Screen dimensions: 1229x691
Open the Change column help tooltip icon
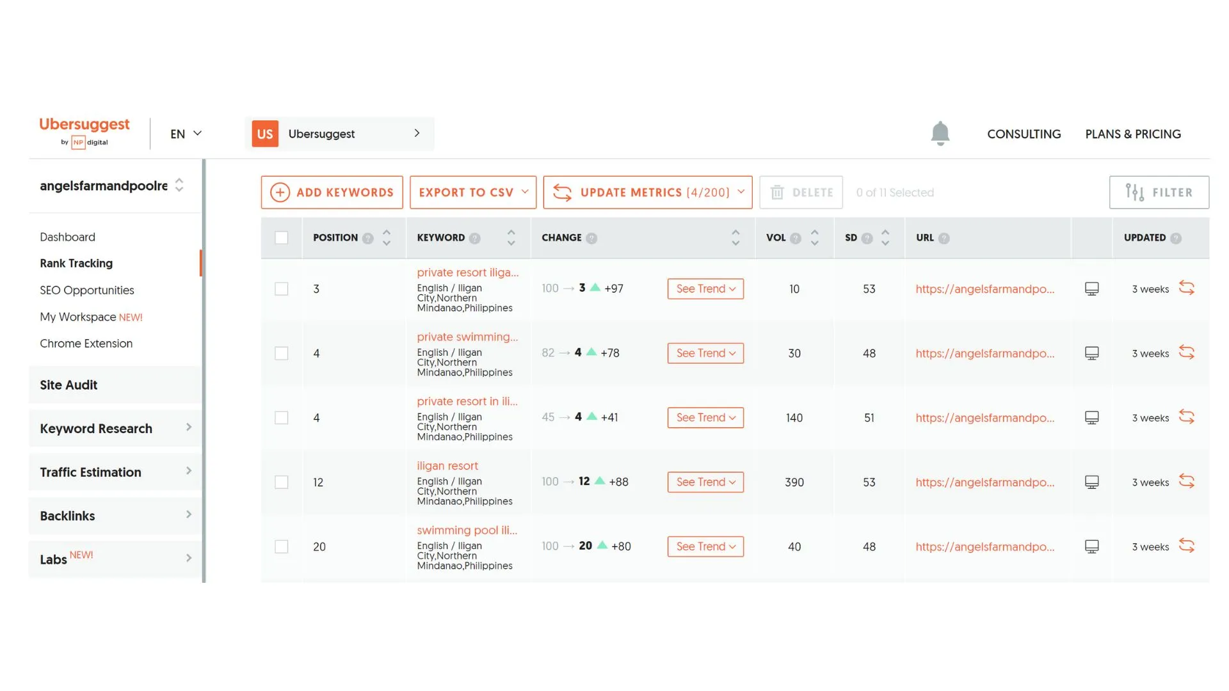coord(591,238)
